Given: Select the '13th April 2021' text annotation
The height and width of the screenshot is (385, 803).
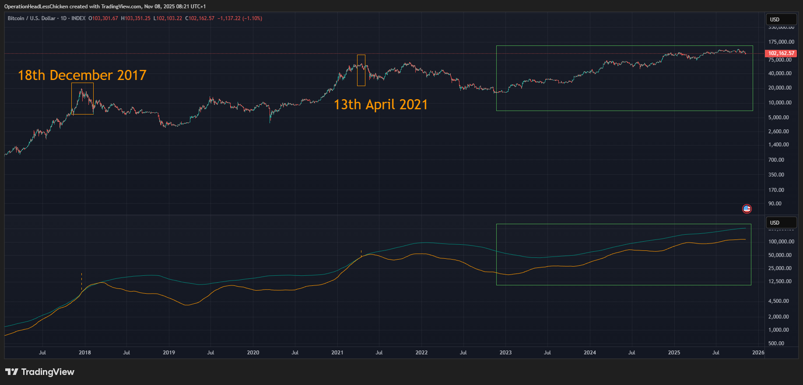Looking at the screenshot, I should click(380, 104).
